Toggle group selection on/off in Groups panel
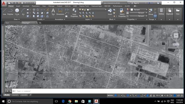Viewport: 185px width, 104px height. point(155,16)
